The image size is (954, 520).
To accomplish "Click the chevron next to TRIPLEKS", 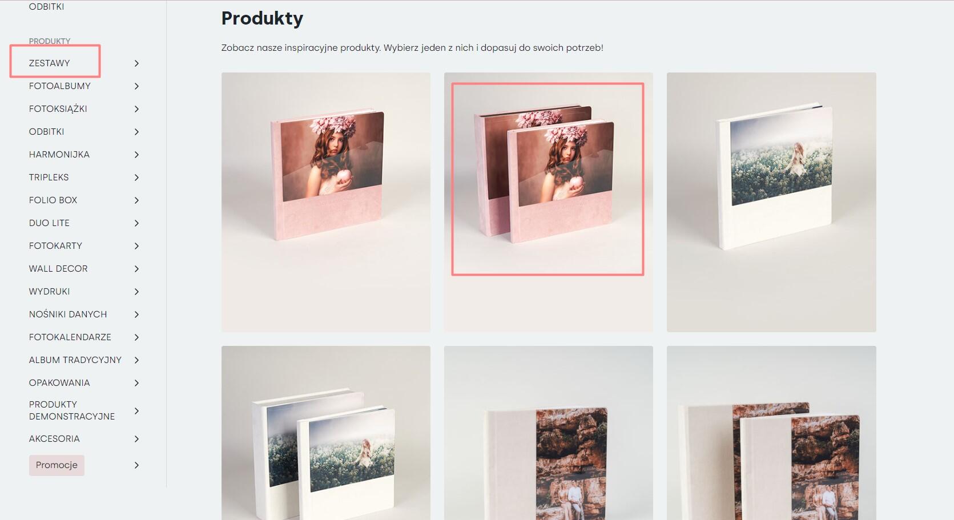I will coord(136,178).
